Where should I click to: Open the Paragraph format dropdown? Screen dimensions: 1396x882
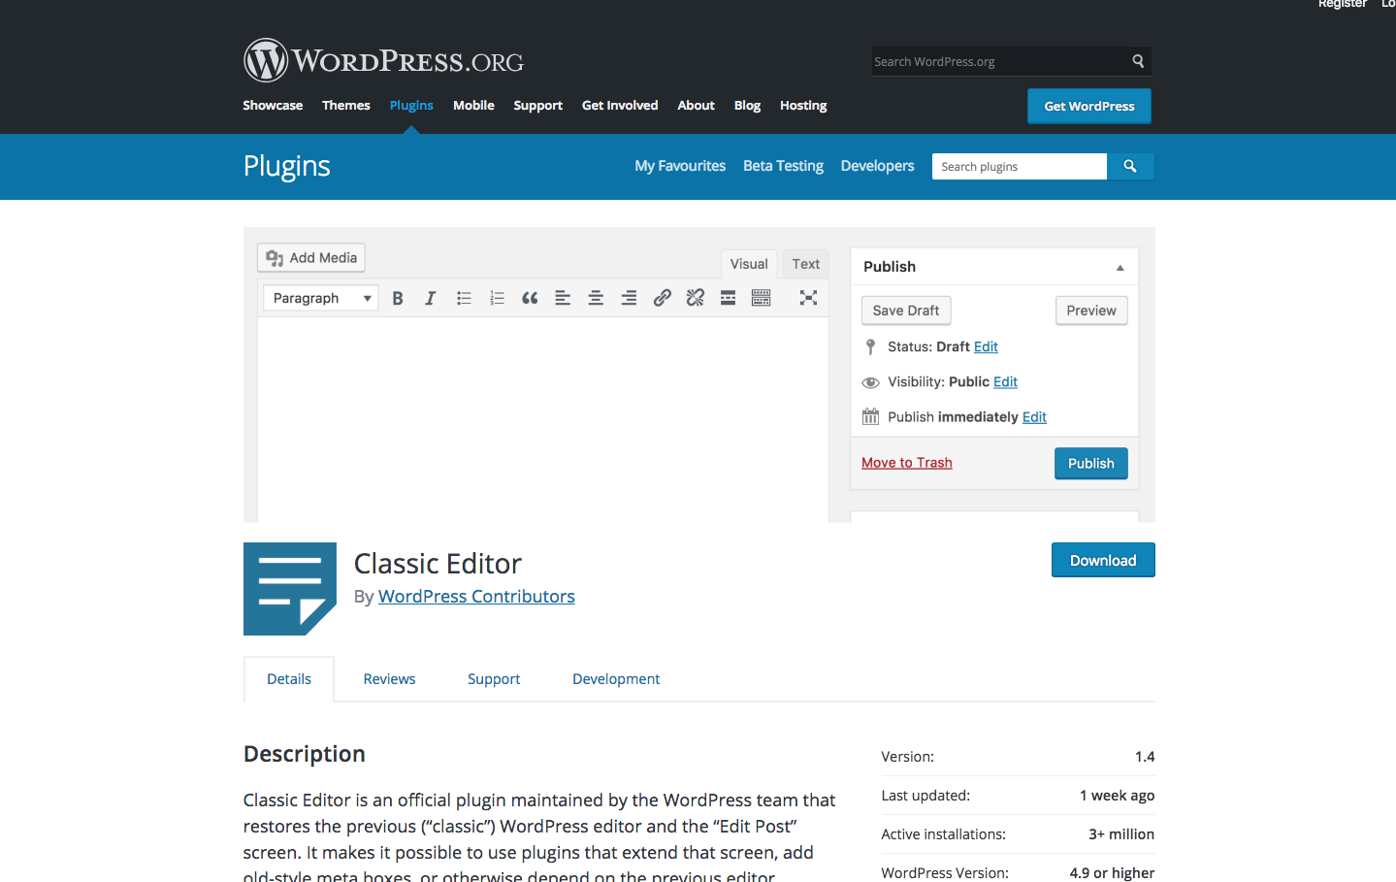(x=320, y=298)
